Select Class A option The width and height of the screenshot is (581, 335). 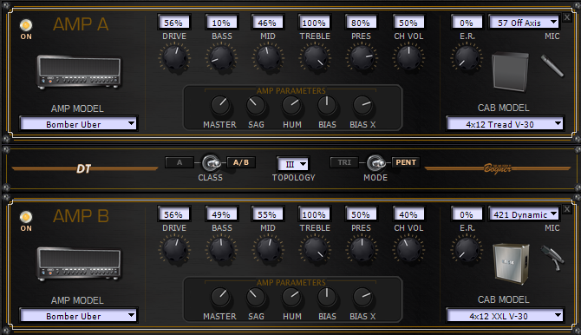(x=180, y=162)
